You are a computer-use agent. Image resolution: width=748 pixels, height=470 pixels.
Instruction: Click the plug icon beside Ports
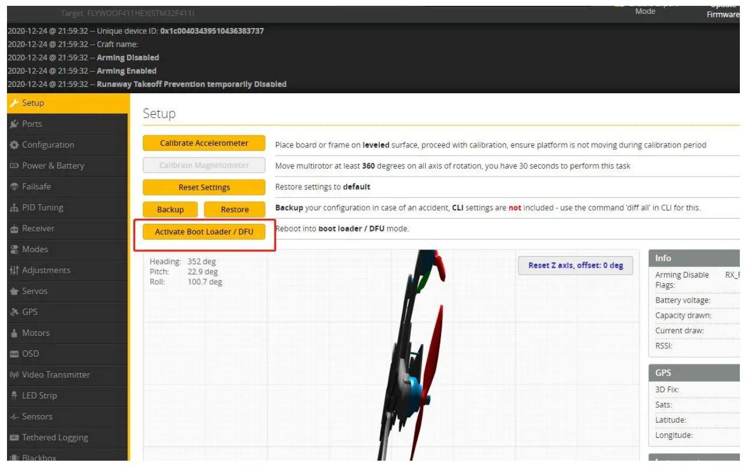(x=14, y=124)
